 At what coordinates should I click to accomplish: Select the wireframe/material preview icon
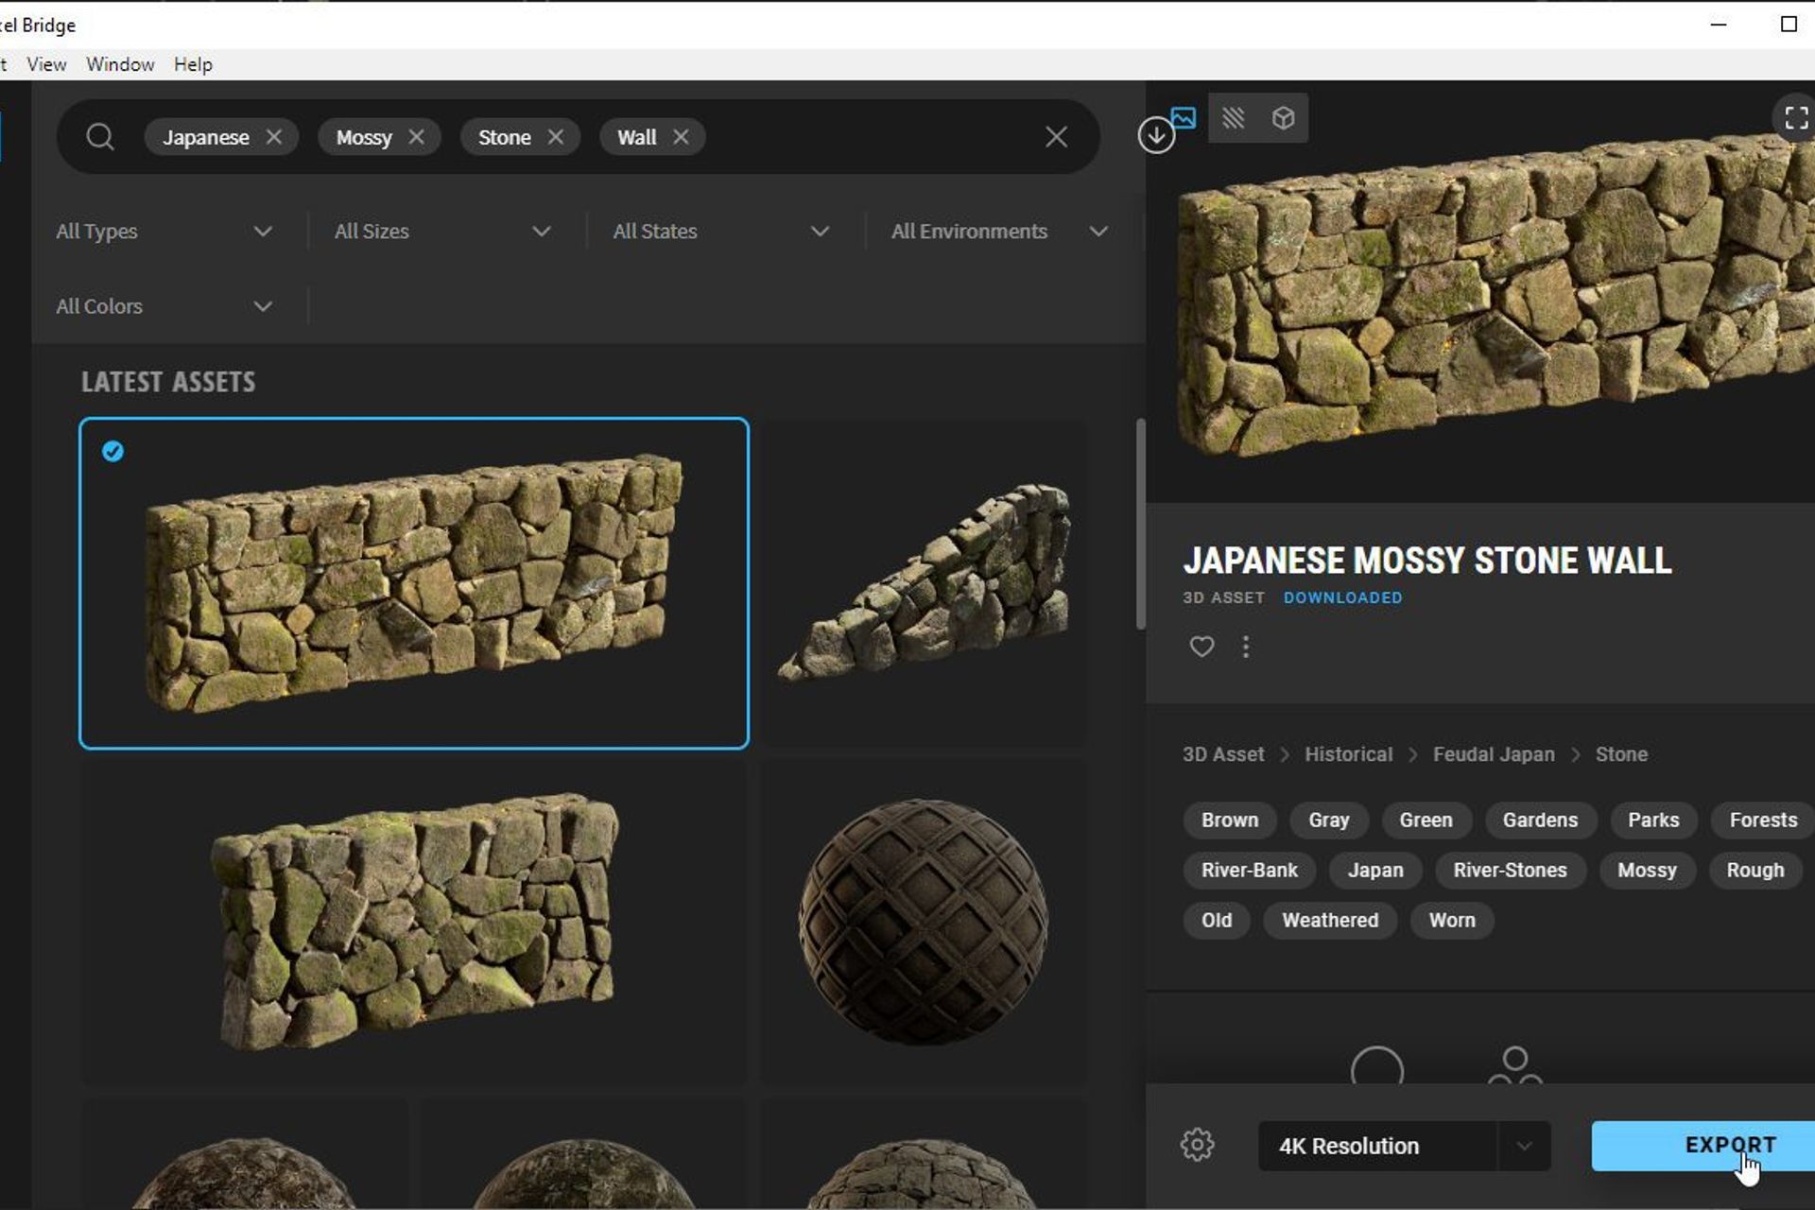pyautogui.click(x=1234, y=117)
